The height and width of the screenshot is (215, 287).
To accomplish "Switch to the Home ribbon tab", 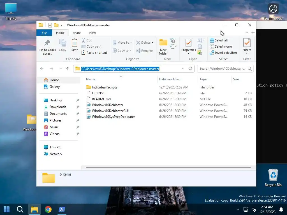I will click(x=60, y=33).
